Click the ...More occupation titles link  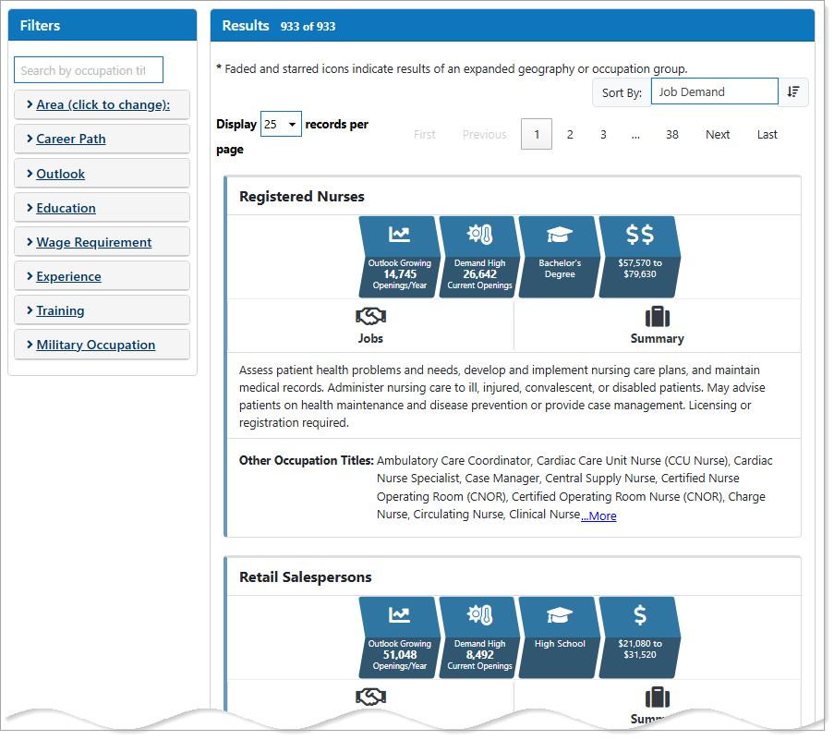598,516
